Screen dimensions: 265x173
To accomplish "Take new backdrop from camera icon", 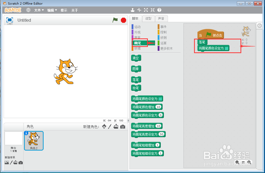I will click(21, 163).
